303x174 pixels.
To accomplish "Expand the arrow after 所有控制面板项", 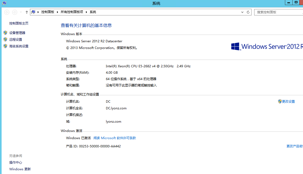I will (86, 12).
